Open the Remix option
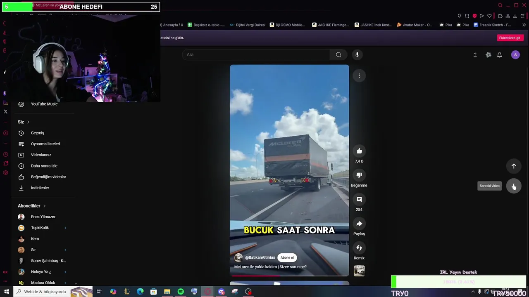Viewport: 529px width, 297px height. [359, 248]
